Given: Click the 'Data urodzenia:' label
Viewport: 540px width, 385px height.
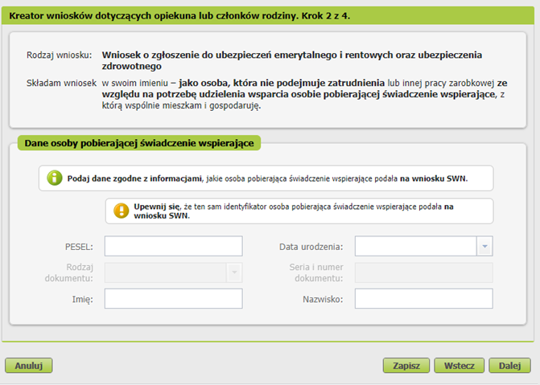Looking at the screenshot, I should (311, 247).
